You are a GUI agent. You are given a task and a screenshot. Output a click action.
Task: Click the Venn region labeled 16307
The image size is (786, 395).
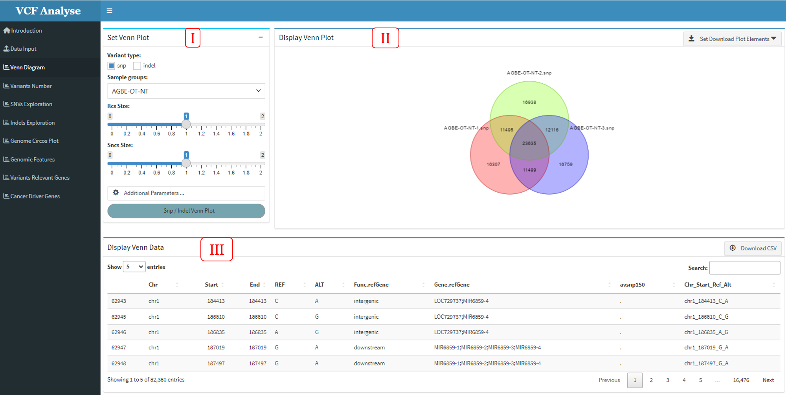click(x=493, y=164)
